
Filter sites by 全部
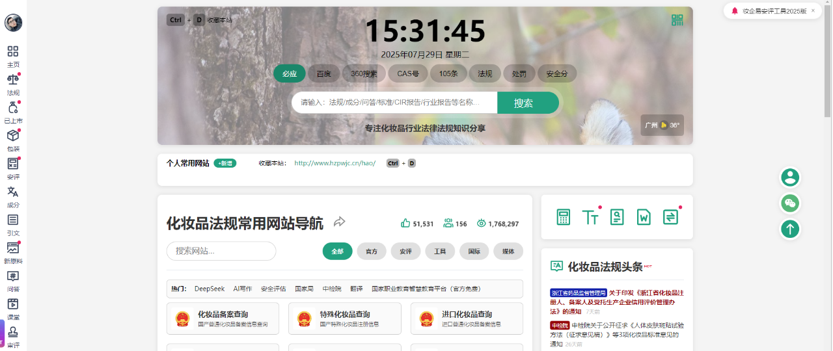(x=338, y=251)
